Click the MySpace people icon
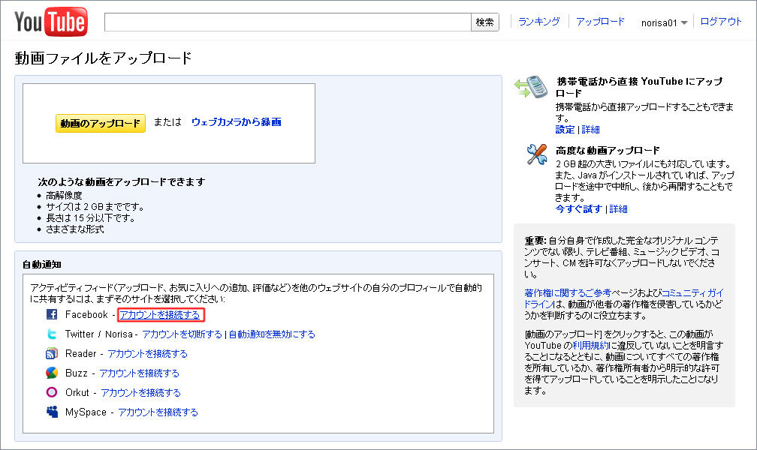The width and height of the screenshot is (757, 450). (x=52, y=412)
